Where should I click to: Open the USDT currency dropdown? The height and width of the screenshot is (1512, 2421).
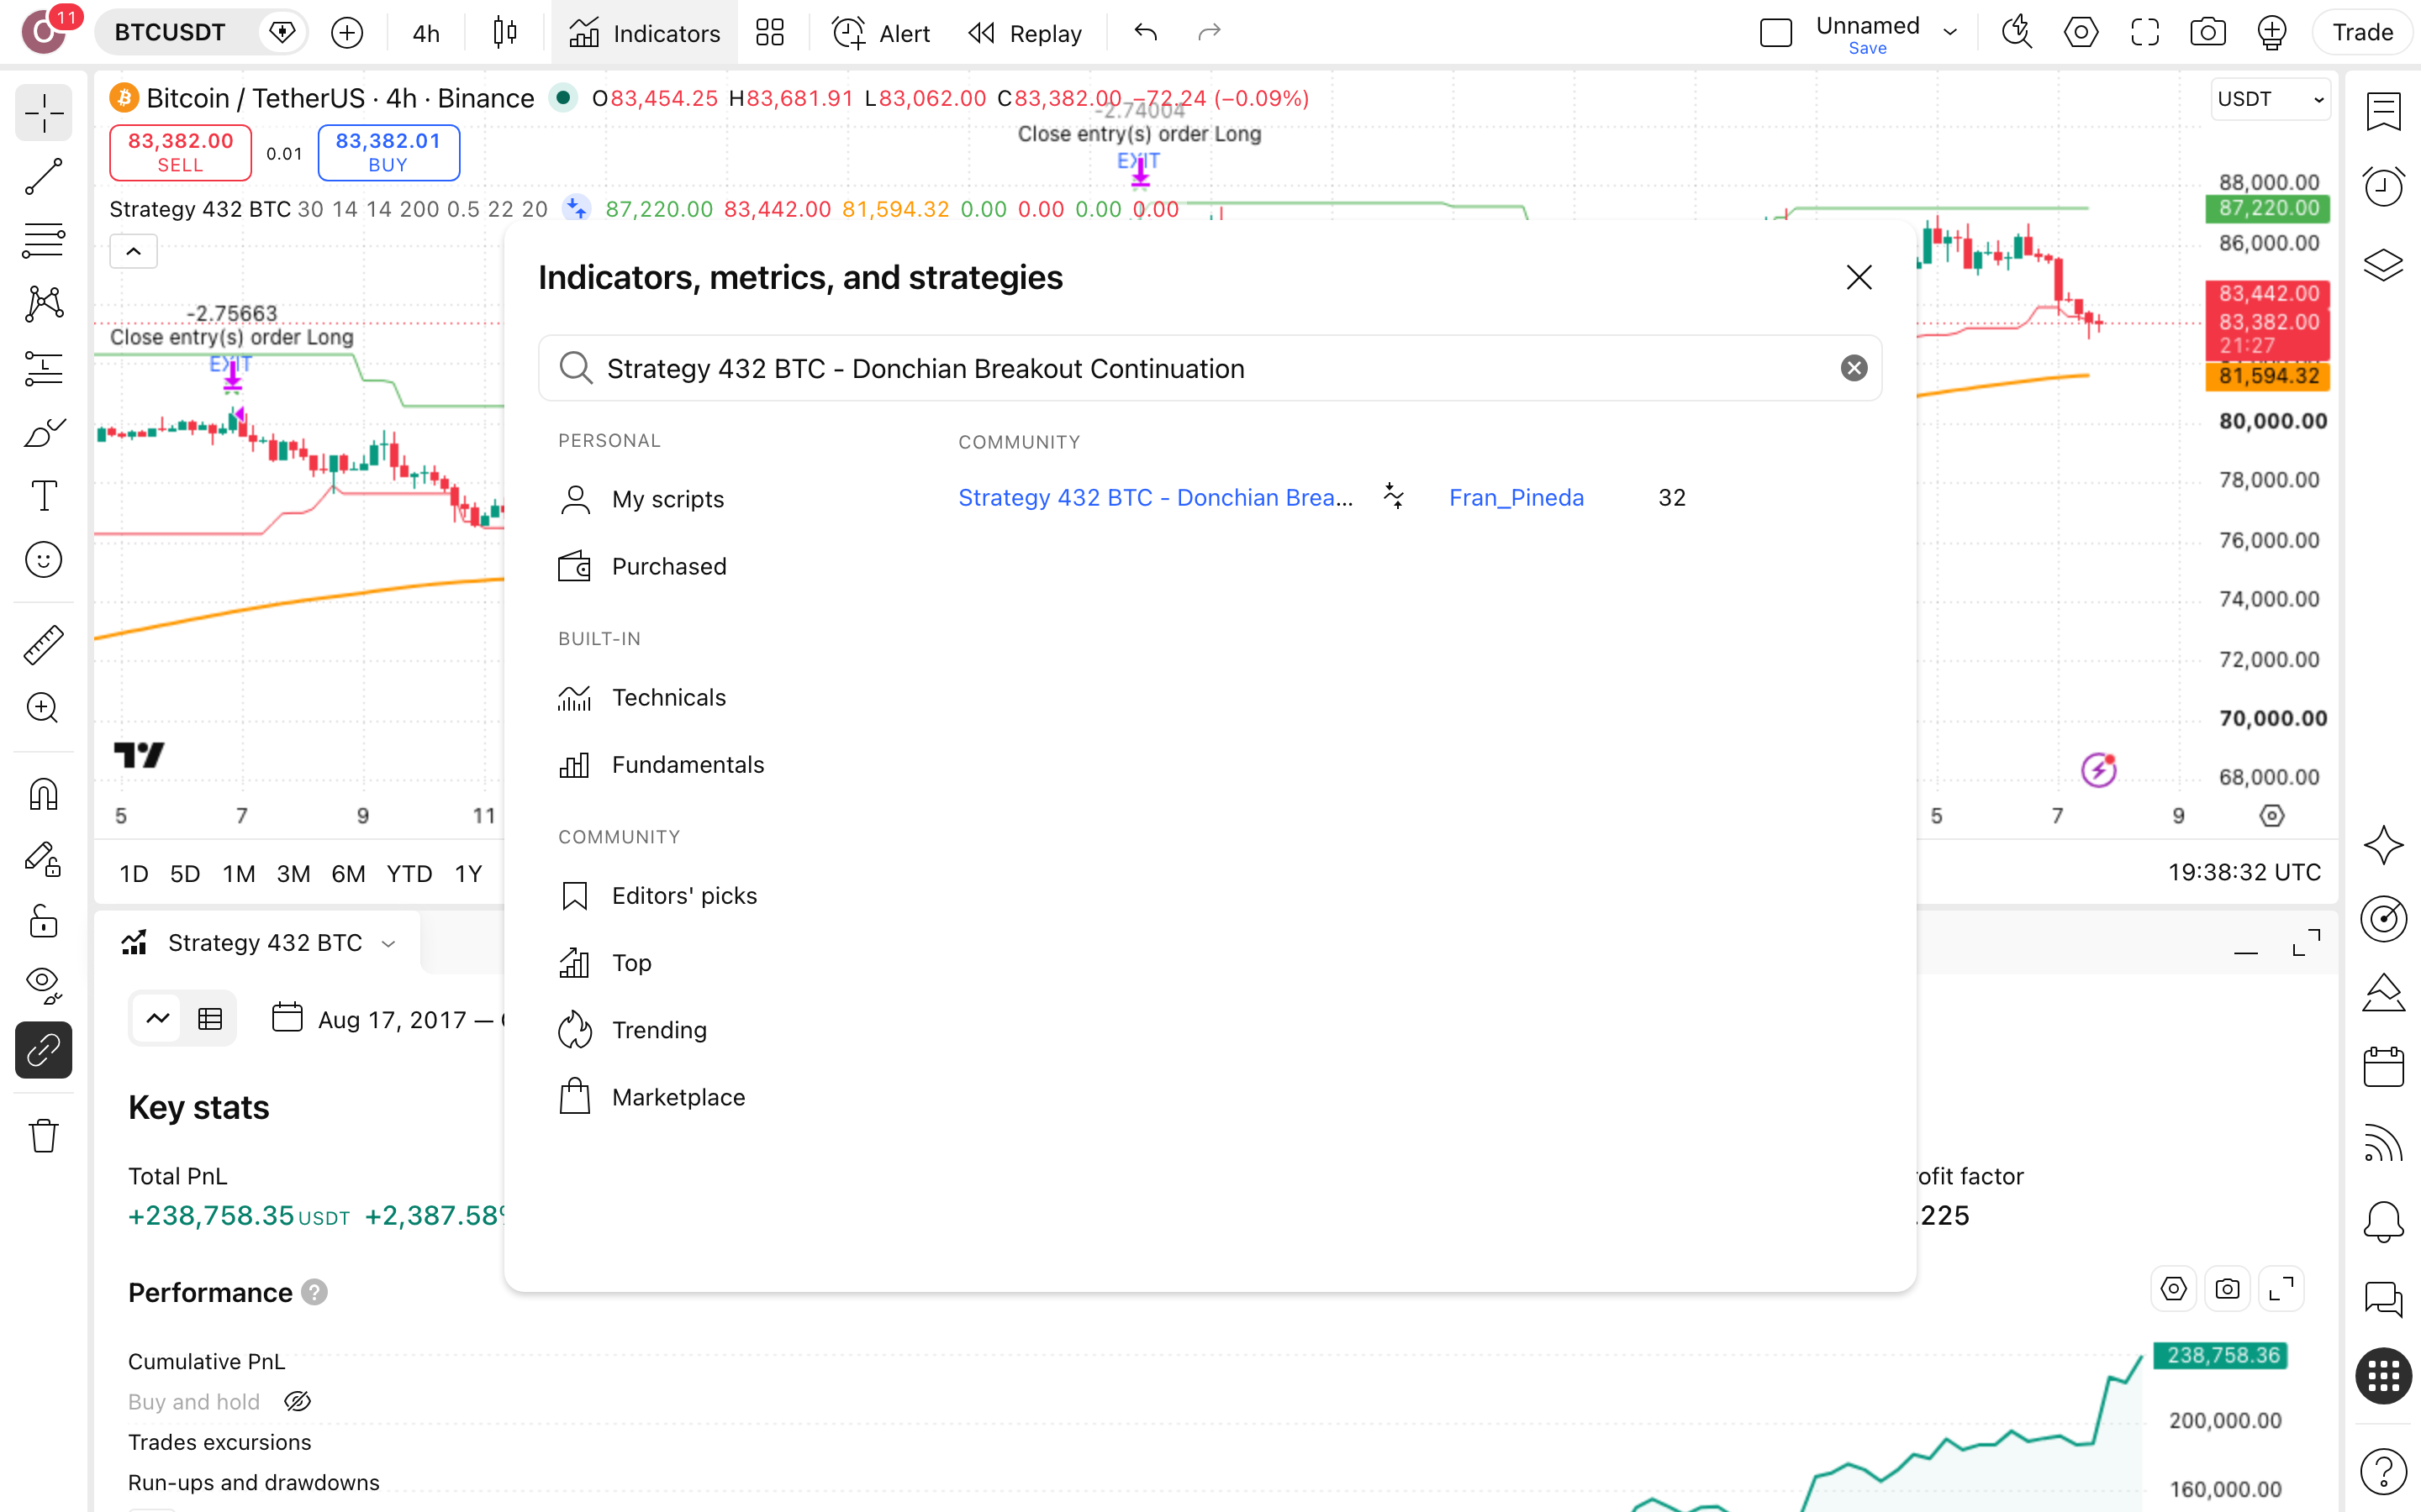2270,99
